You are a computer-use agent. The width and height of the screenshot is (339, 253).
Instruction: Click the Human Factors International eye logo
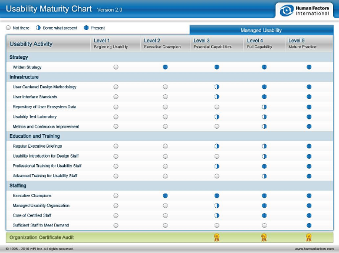287,11
